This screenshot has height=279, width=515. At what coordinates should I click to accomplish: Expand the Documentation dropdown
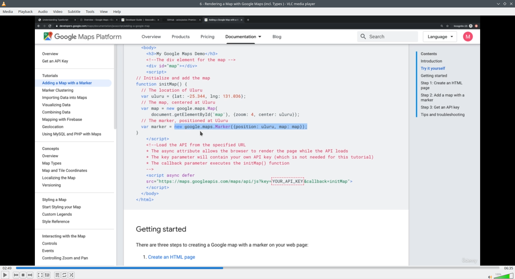point(243,37)
